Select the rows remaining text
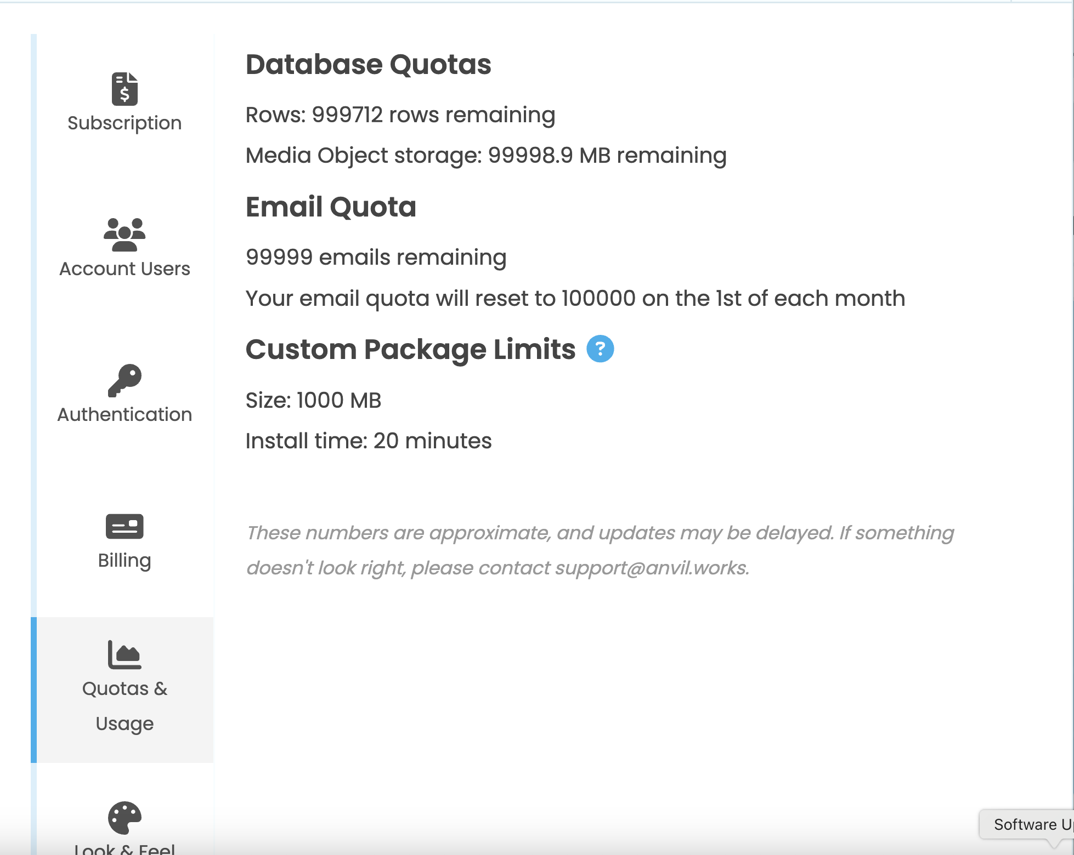The height and width of the screenshot is (855, 1074). point(400,115)
